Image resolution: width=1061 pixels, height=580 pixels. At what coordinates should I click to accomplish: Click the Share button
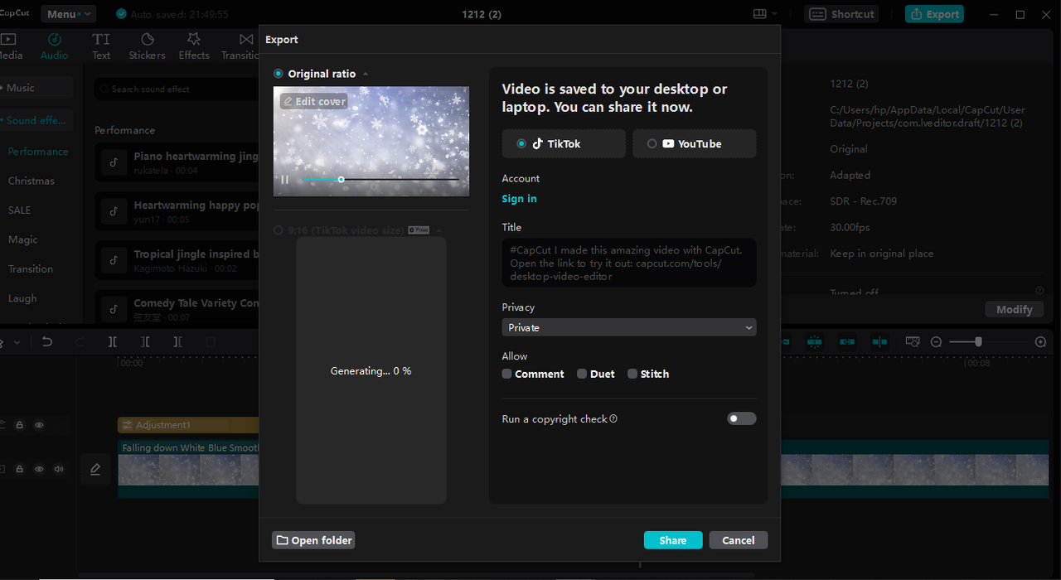[673, 540]
